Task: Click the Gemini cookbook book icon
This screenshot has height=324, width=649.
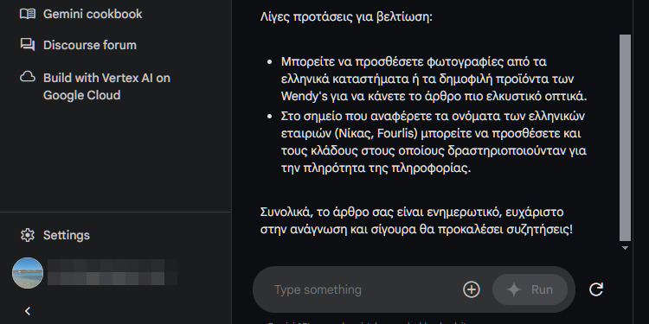Action: pyautogui.click(x=28, y=14)
